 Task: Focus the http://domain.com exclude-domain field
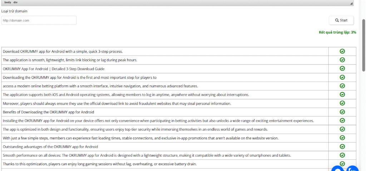pyautogui.click(x=39, y=20)
